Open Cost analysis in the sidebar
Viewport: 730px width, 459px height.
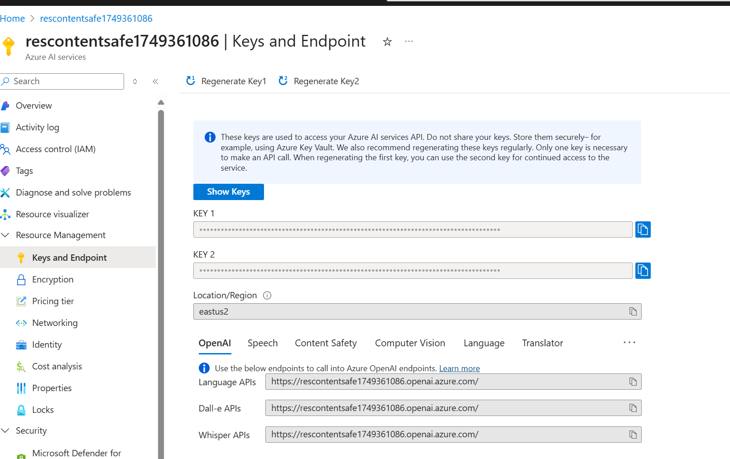coord(57,366)
